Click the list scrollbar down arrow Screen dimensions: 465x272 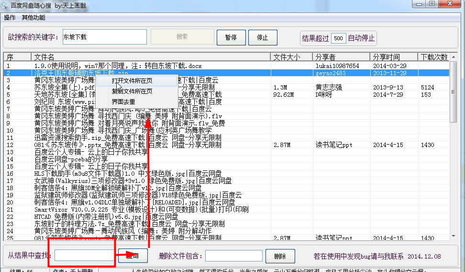tap(454, 236)
